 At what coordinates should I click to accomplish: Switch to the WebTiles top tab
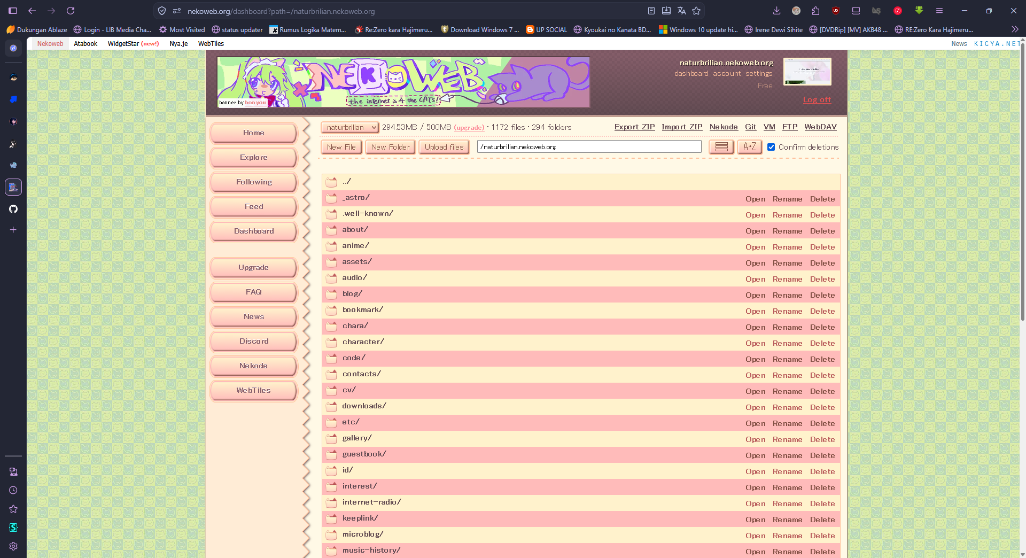(211, 44)
